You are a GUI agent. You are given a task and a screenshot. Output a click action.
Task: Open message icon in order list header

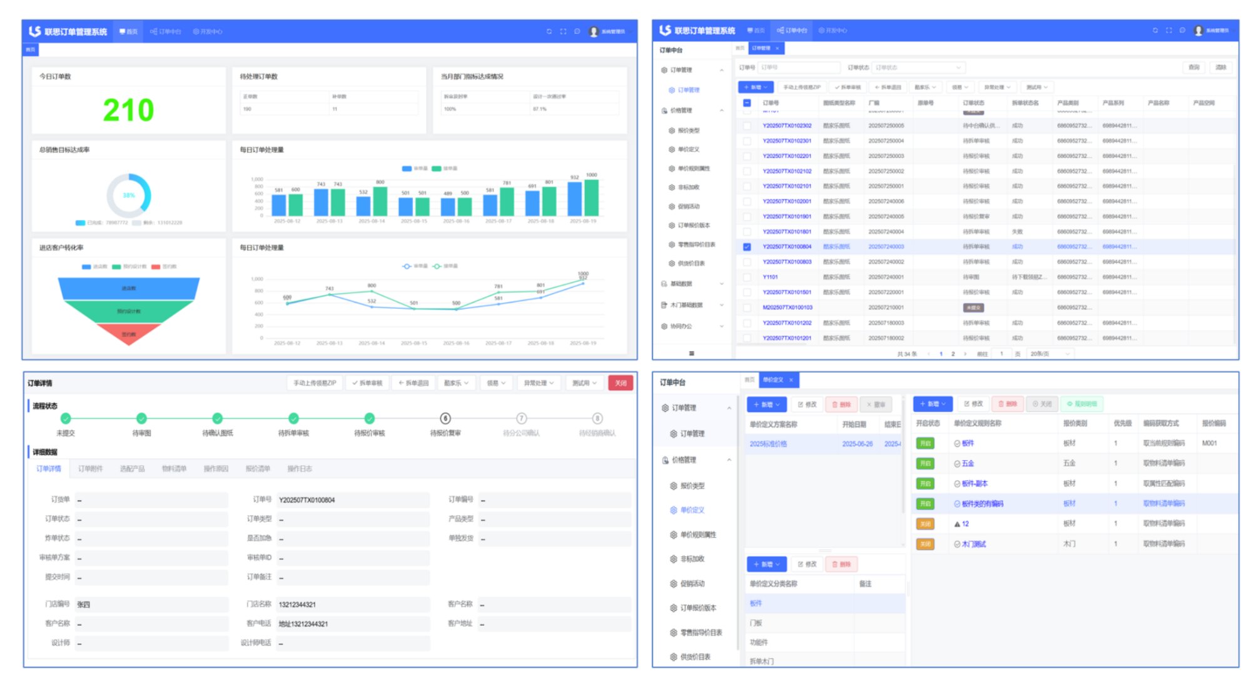[1182, 30]
